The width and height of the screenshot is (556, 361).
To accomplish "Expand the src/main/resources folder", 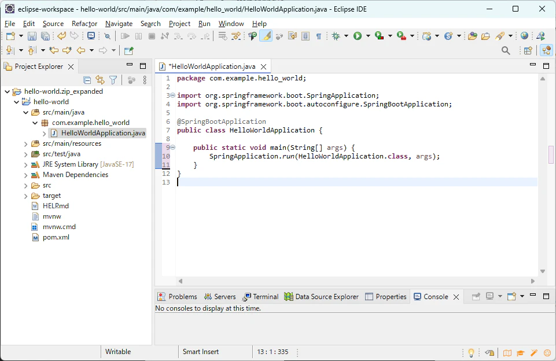I will 25,144.
